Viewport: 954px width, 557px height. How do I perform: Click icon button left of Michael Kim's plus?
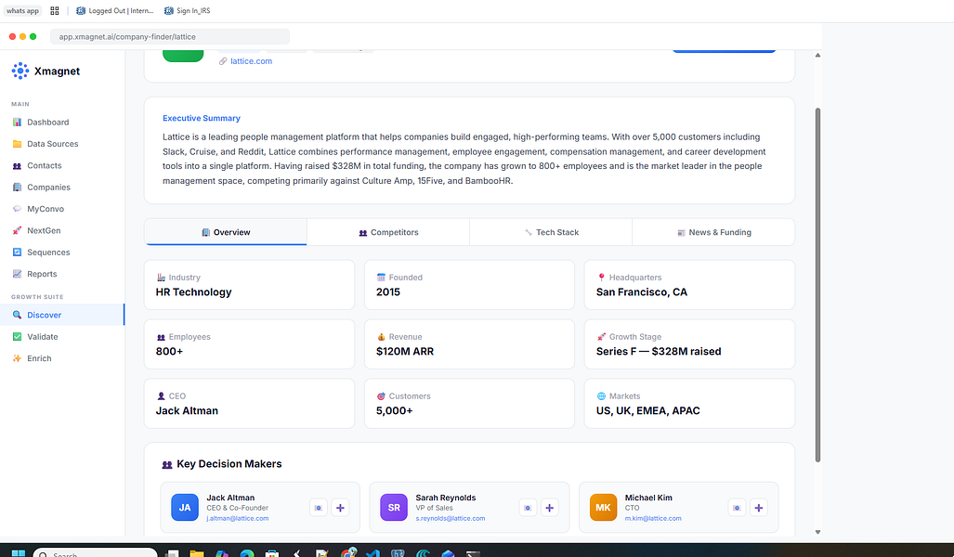point(737,508)
